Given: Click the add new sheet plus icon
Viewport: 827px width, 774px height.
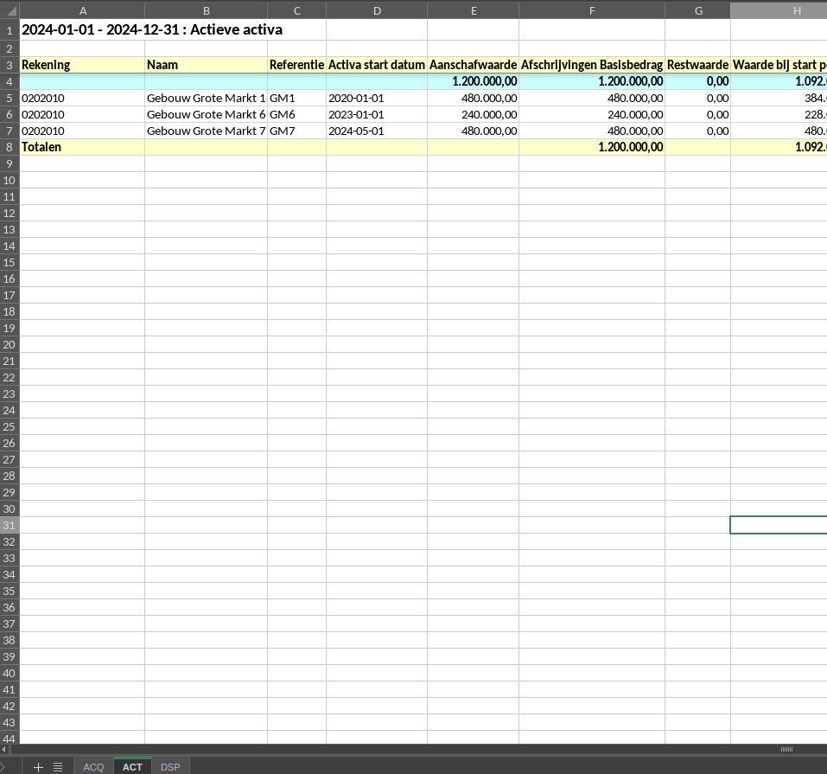Looking at the screenshot, I should pos(38,767).
